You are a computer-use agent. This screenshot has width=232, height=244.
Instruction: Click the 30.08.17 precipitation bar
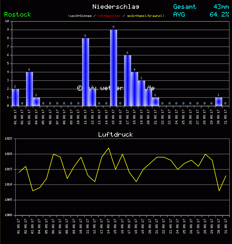click(x=219, y=102)
